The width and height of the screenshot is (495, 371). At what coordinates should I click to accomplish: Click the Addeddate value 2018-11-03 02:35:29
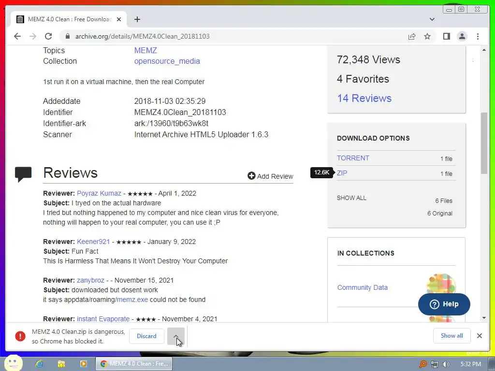coord(170,101)
